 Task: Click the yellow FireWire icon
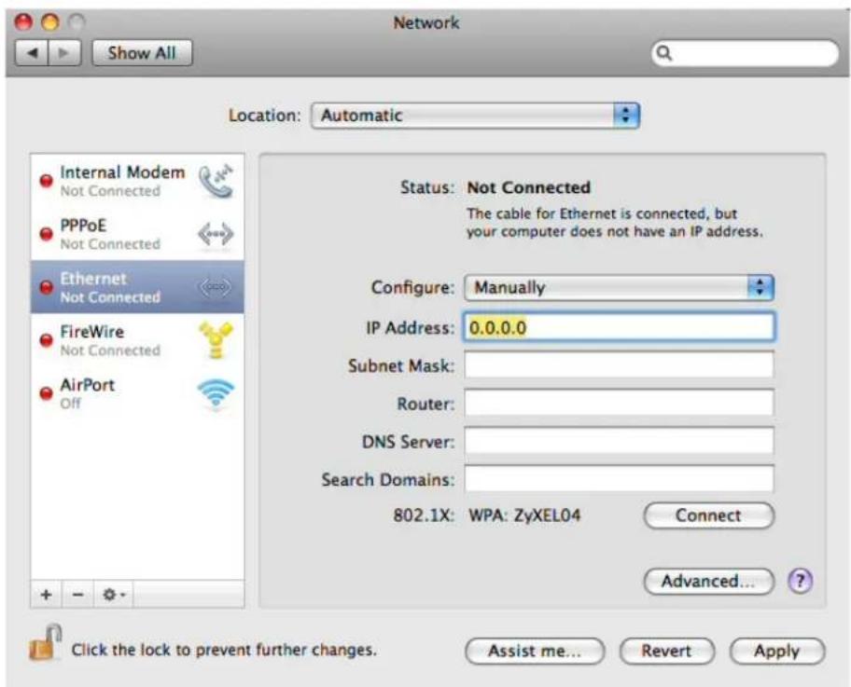pos(216,340)
